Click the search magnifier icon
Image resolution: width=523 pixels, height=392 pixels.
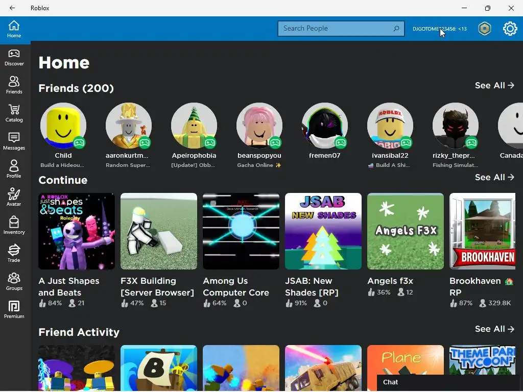396,29
